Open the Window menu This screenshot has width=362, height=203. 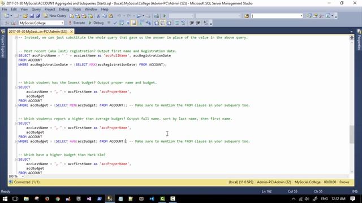pos(91,10)
